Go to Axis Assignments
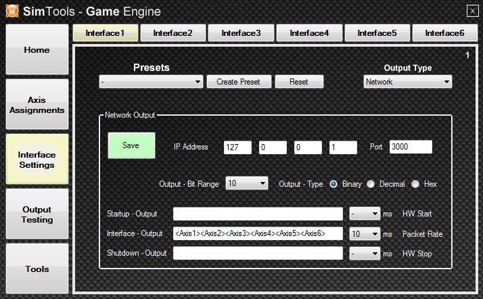Viewport: 483px width, 299px height. (37, 104)
